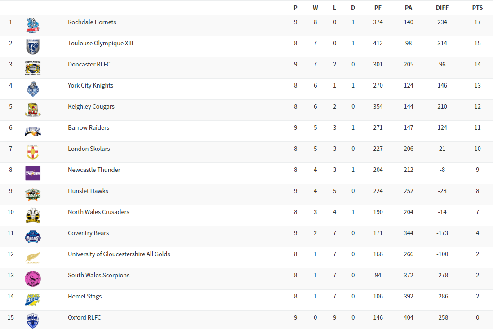Image resolution: width=493 pixels, height=329 pixels.
Task: Open the London Skolars team link
Action: 89,149
